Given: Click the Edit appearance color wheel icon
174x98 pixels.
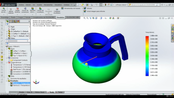Looking at the screenshot, I should point(110,18).
